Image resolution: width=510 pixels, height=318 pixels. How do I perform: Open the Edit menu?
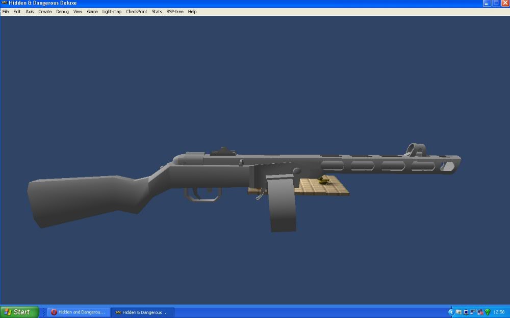pos(17,12)
